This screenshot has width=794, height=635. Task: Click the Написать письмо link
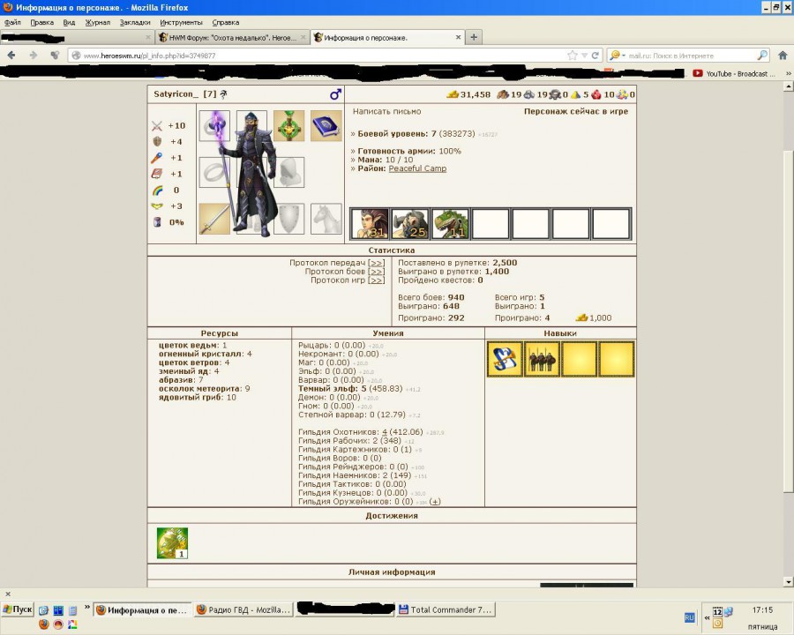(x=387, y=111)
